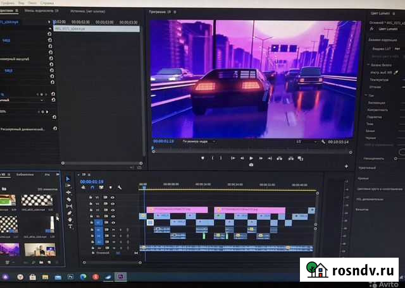The image size is (405, 288).
Task: Open Premiere Pro from the Windows taskbar
Action: (x=121, y=277)
